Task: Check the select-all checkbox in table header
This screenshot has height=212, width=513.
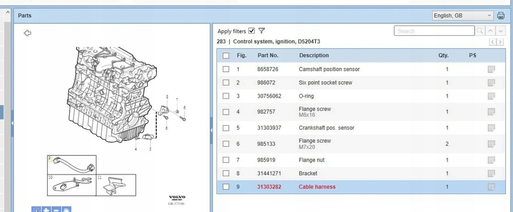Action: [226, 55]
